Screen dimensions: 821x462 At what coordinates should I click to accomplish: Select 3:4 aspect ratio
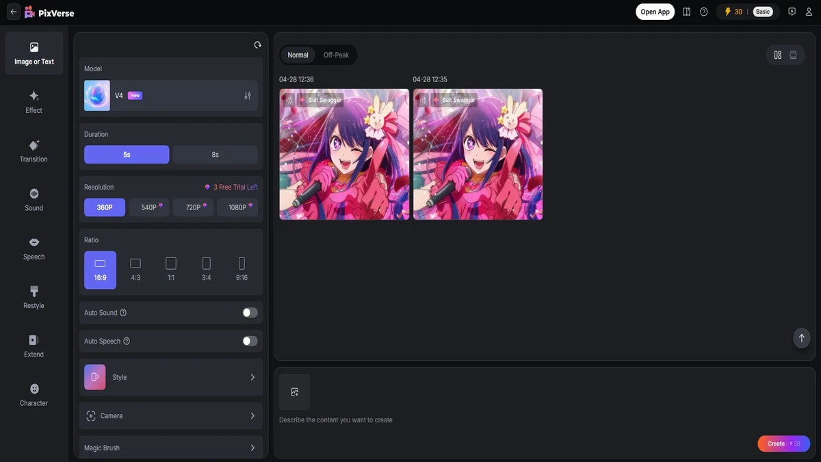(207, 270)
